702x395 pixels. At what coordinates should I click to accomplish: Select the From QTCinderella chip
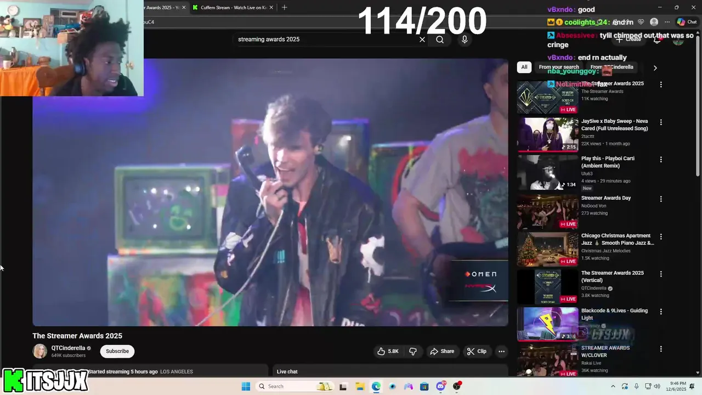[x=612, y=67]
